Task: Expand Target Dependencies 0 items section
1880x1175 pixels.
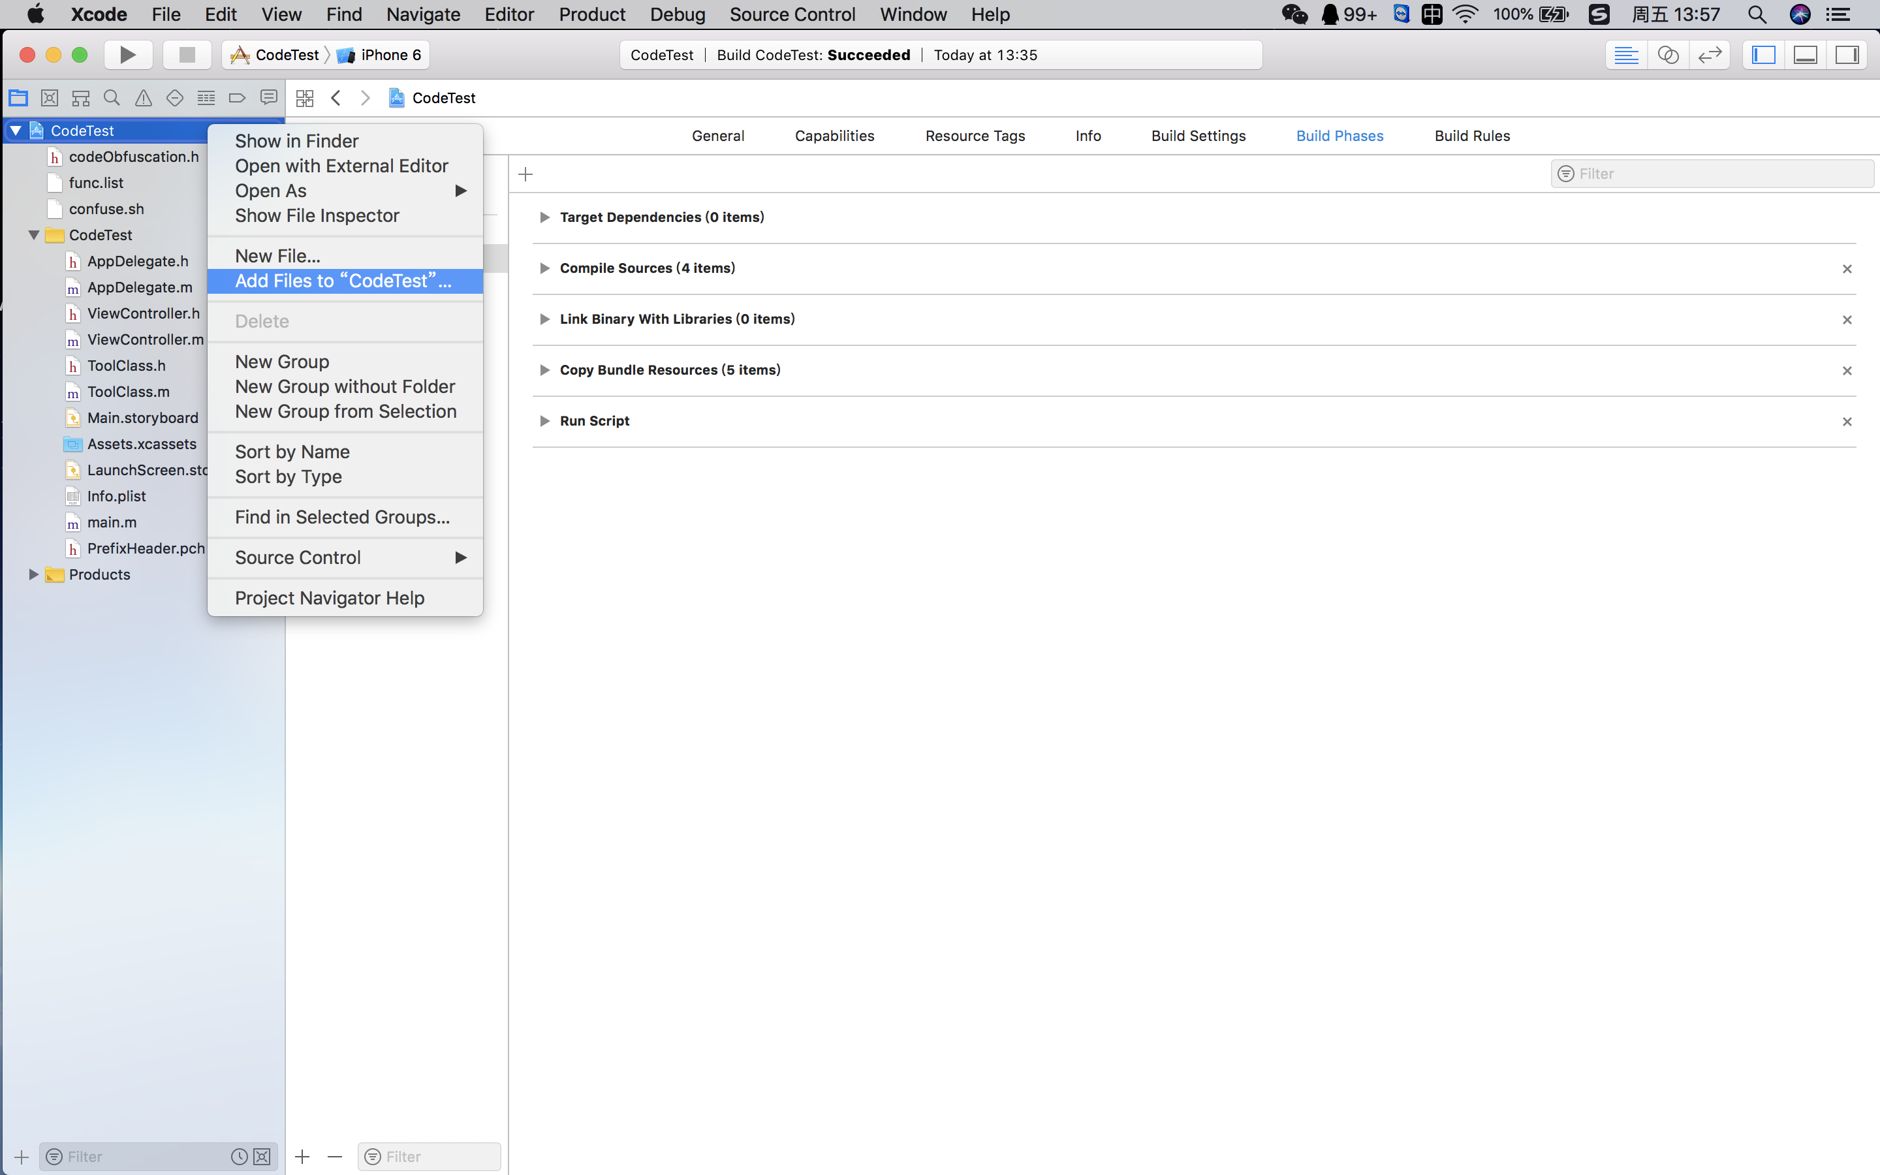Action: (x=541, y=217)
